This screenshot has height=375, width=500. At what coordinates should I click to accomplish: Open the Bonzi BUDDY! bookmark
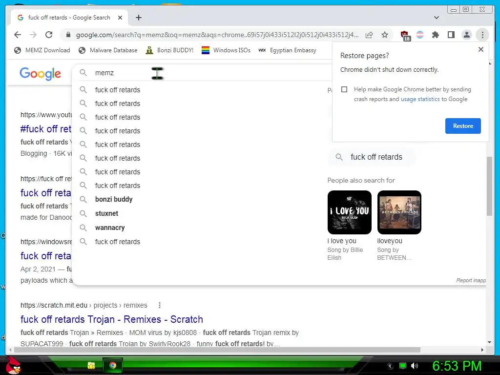tap(169, 50)
